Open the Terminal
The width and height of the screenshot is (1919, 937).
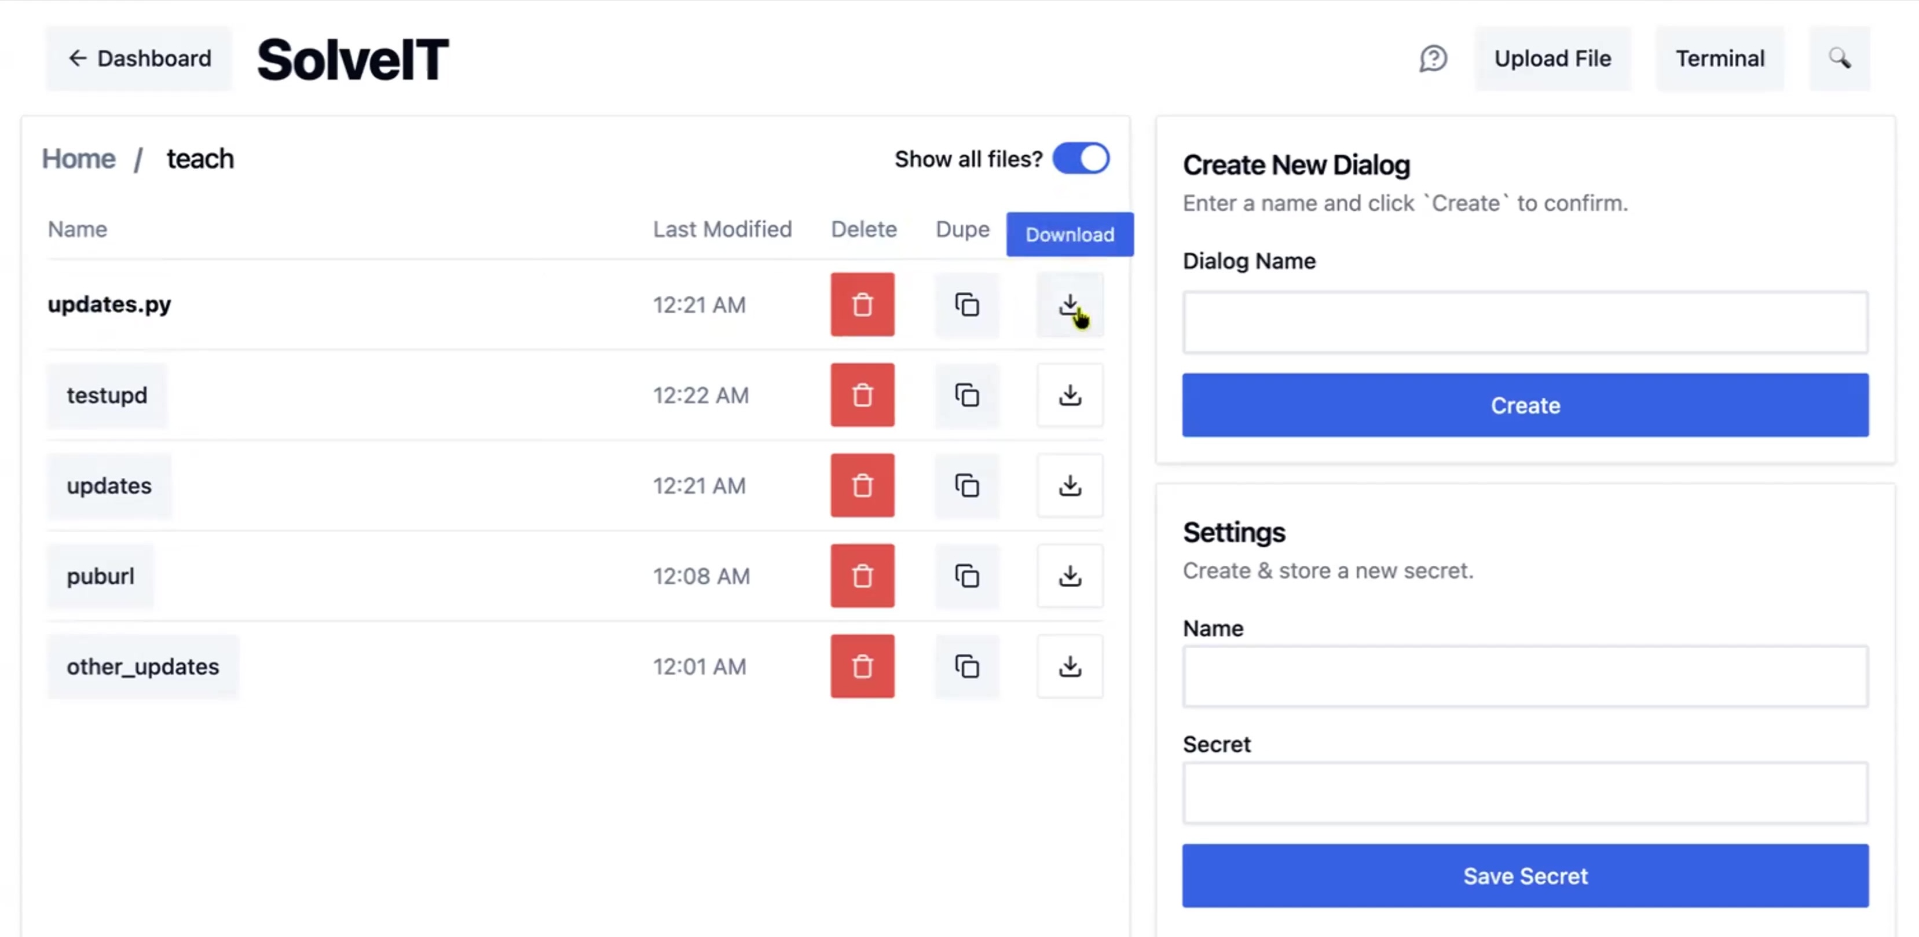pos(1719,58)
